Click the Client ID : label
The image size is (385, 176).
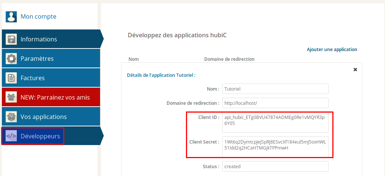209,117
